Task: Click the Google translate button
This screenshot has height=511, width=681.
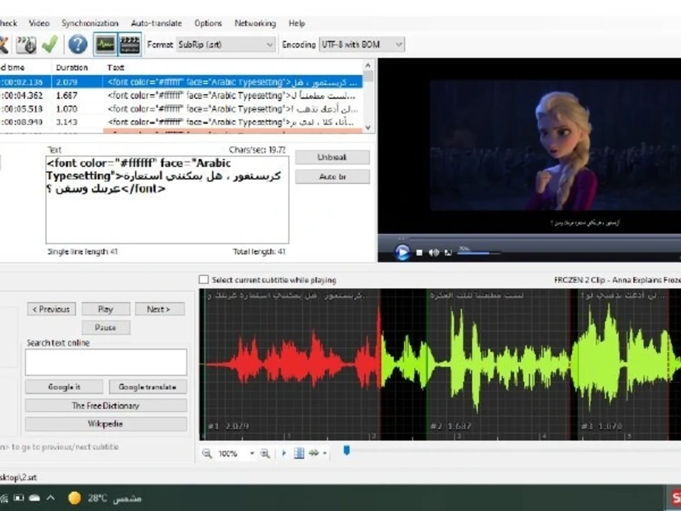Action: point(148,387)
